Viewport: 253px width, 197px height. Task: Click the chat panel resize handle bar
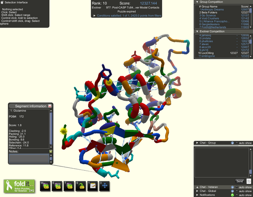tap(223, 146)
